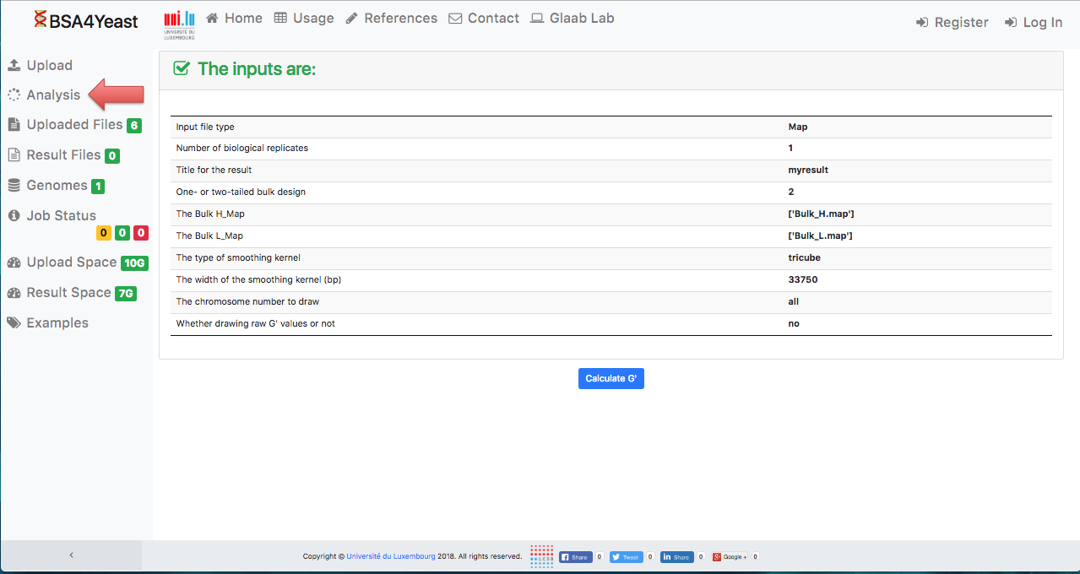This screenshot has height=574, width=1080.
Task: Click the Calculate G' button
Action: pos(611,379)
